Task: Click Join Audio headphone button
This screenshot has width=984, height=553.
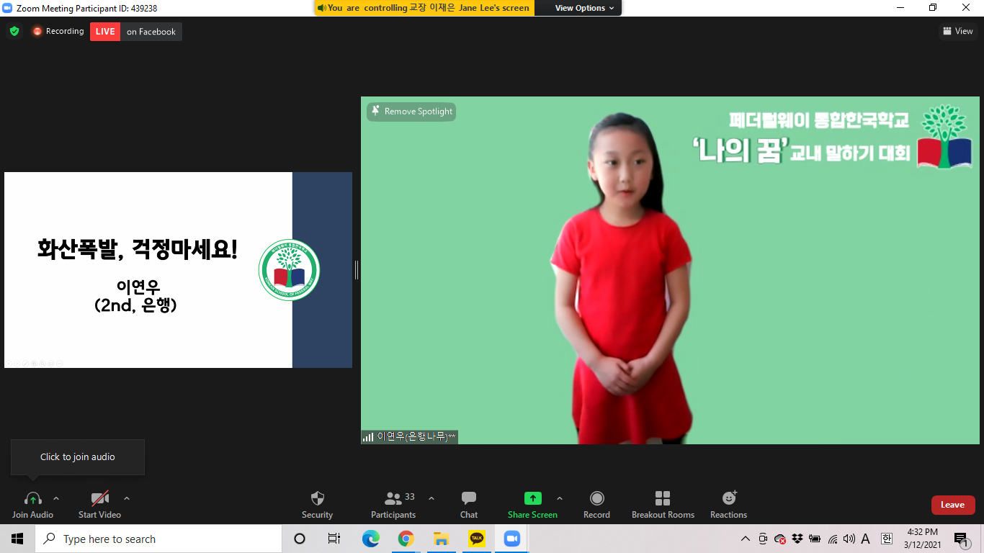Action: pyautogui.click(x=32, y=498)
